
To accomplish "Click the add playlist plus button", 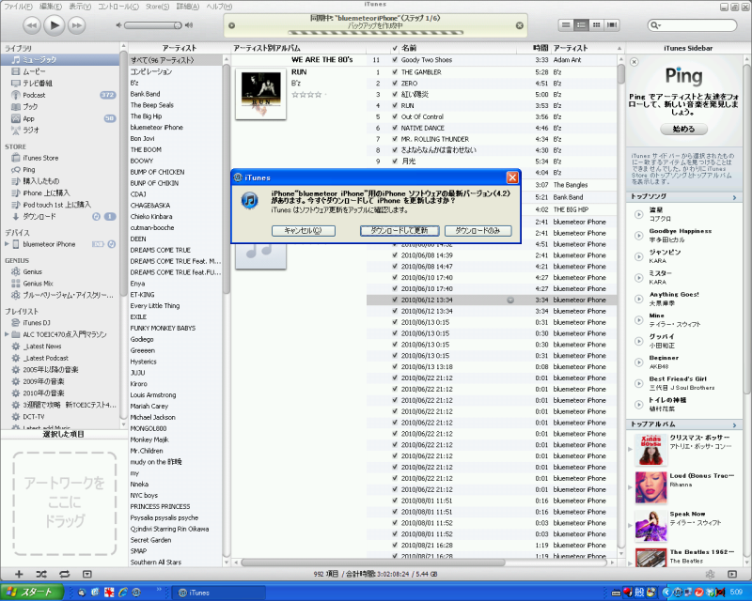I will (19, 574).
